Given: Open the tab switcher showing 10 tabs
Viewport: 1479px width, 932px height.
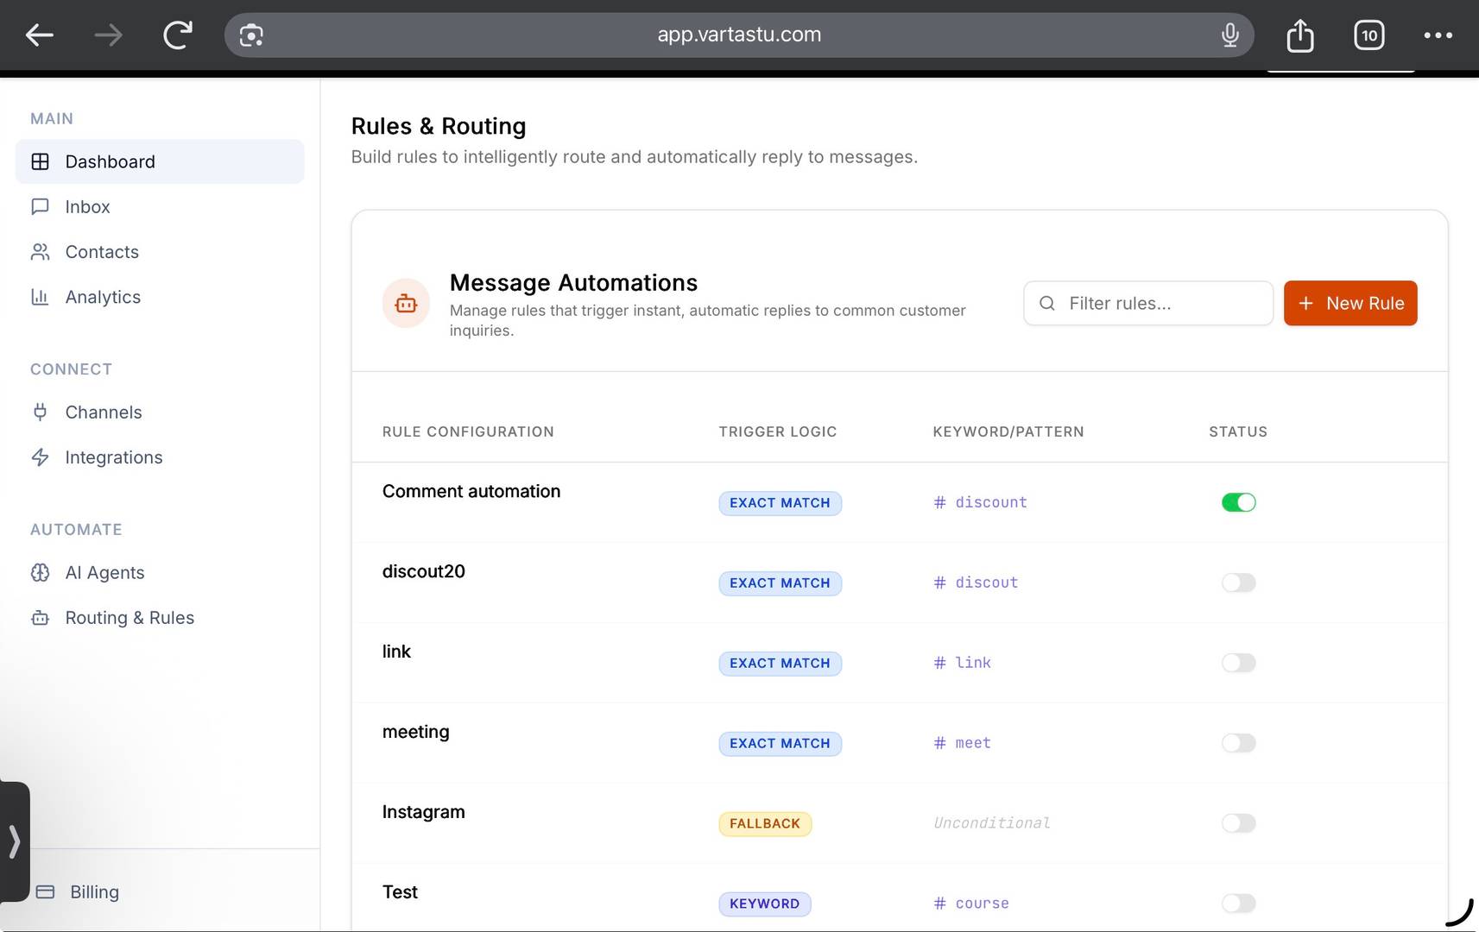Looking at the screenshot, I should pyautogui.click(x=1368, y=35).
